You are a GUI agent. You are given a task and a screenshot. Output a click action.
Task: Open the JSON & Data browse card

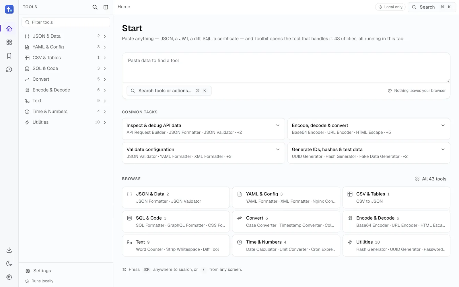point(176,197)
